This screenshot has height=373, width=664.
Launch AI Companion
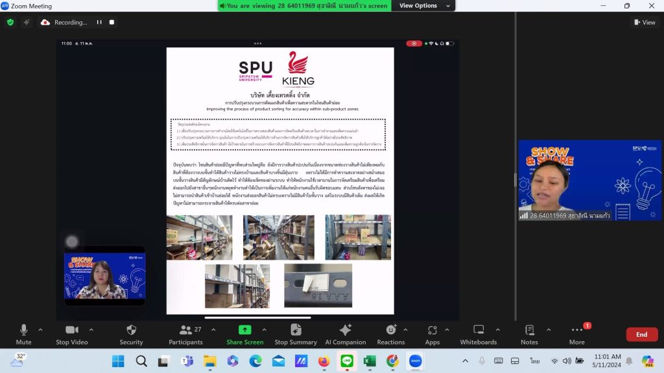point(346,335)
